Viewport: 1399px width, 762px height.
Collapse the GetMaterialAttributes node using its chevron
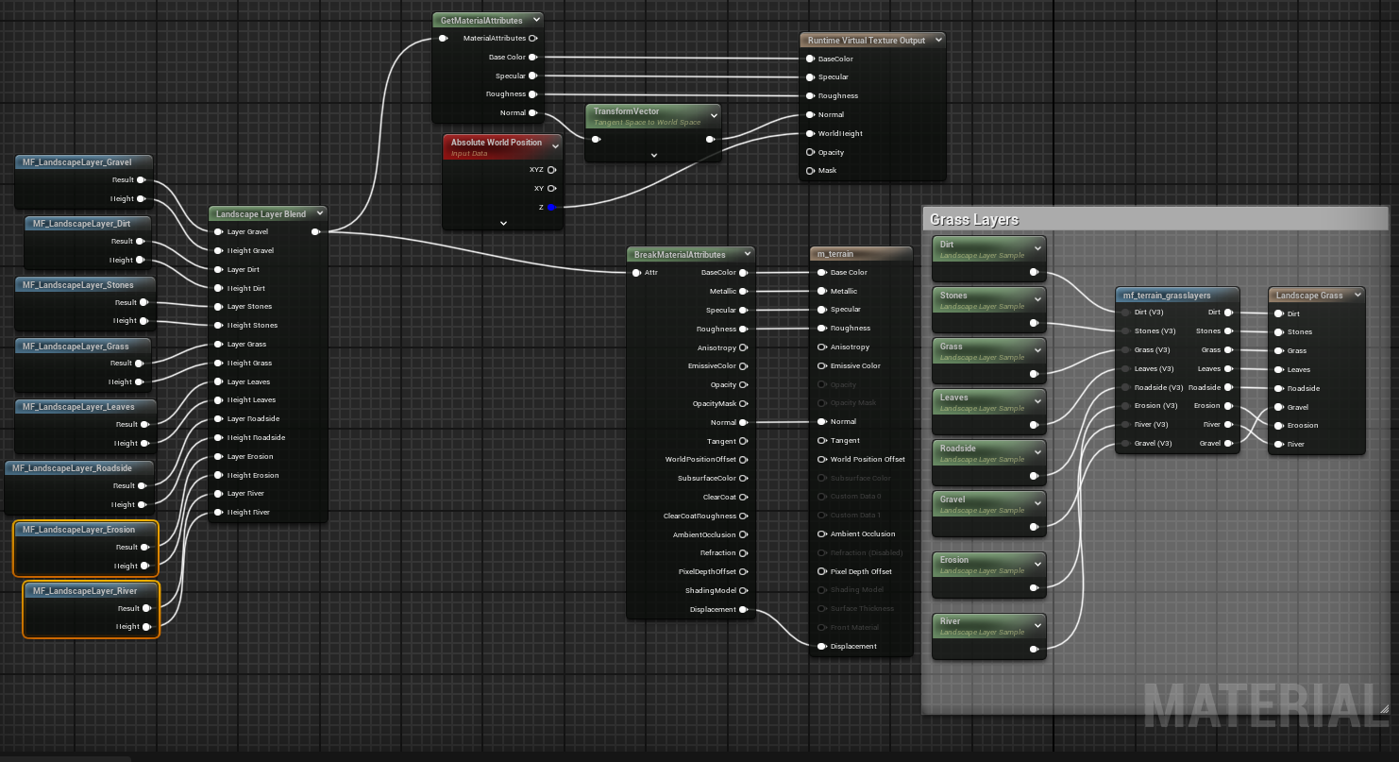536,20
